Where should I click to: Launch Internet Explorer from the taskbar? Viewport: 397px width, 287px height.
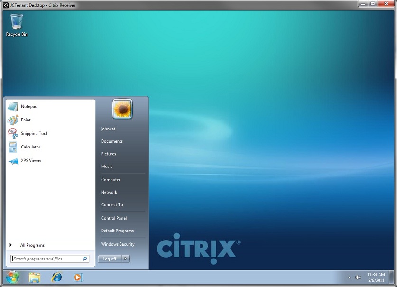(57, 277)
